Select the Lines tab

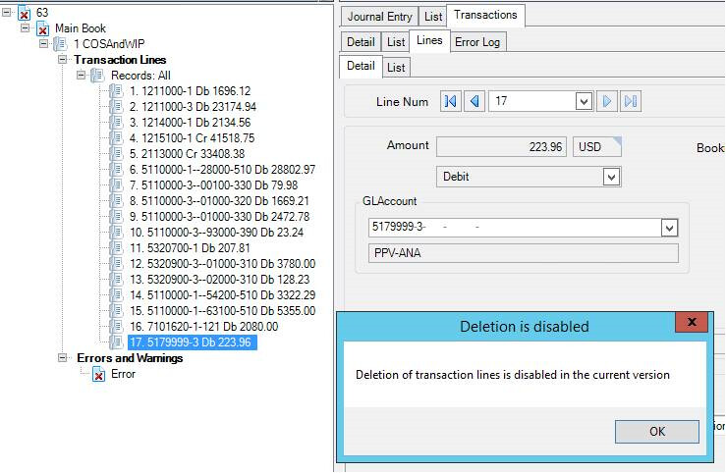pyautogui.click(x=429, y=40)
